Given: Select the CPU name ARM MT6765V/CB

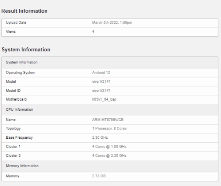Looking at the screenshot, I should (x=108, y=120).
